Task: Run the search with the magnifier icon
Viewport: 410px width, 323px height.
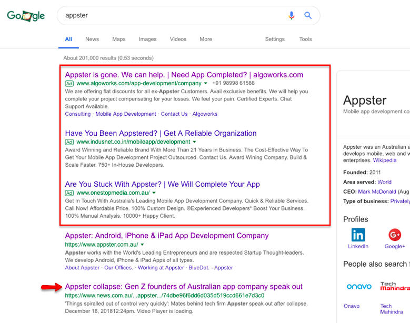Action: click(x=308, y=15)
